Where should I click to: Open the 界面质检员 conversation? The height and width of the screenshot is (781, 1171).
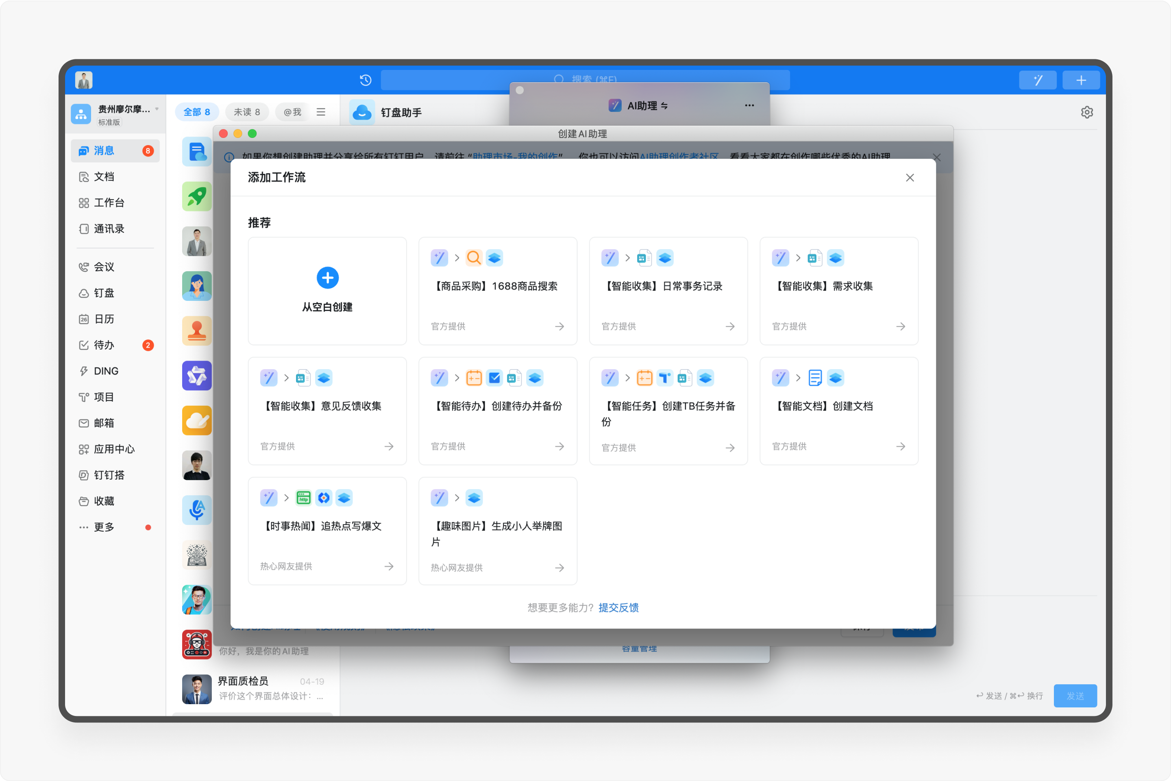[x=253, y=689]
